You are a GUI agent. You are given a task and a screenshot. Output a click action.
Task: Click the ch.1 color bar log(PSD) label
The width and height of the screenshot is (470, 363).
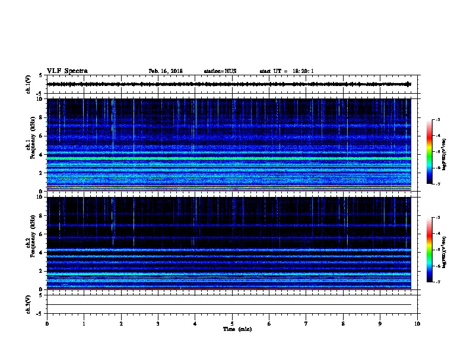[444, 154]
